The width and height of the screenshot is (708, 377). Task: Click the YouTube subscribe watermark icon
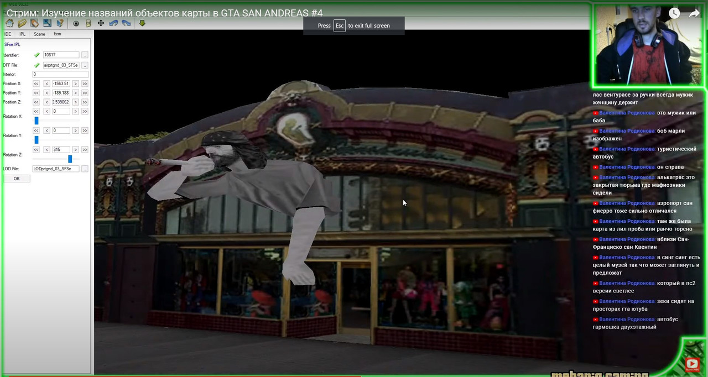(692, 363)
